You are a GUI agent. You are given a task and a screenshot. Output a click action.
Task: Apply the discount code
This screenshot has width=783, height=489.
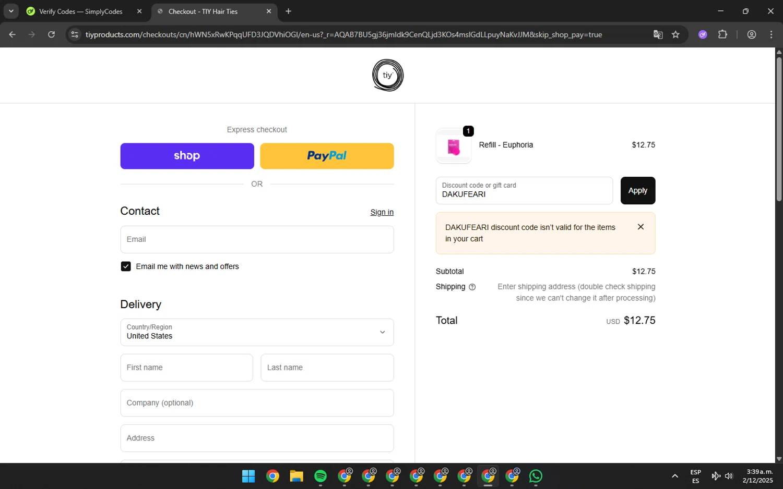pyautogui.click(x=637, y=191)
